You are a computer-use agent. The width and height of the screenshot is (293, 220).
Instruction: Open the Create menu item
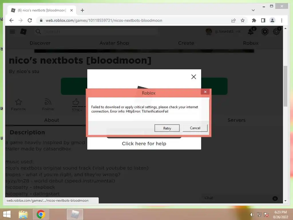[186, 43]
